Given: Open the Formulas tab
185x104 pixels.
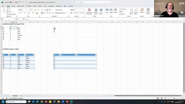Looking at the screenshot, I should (29, 6).
